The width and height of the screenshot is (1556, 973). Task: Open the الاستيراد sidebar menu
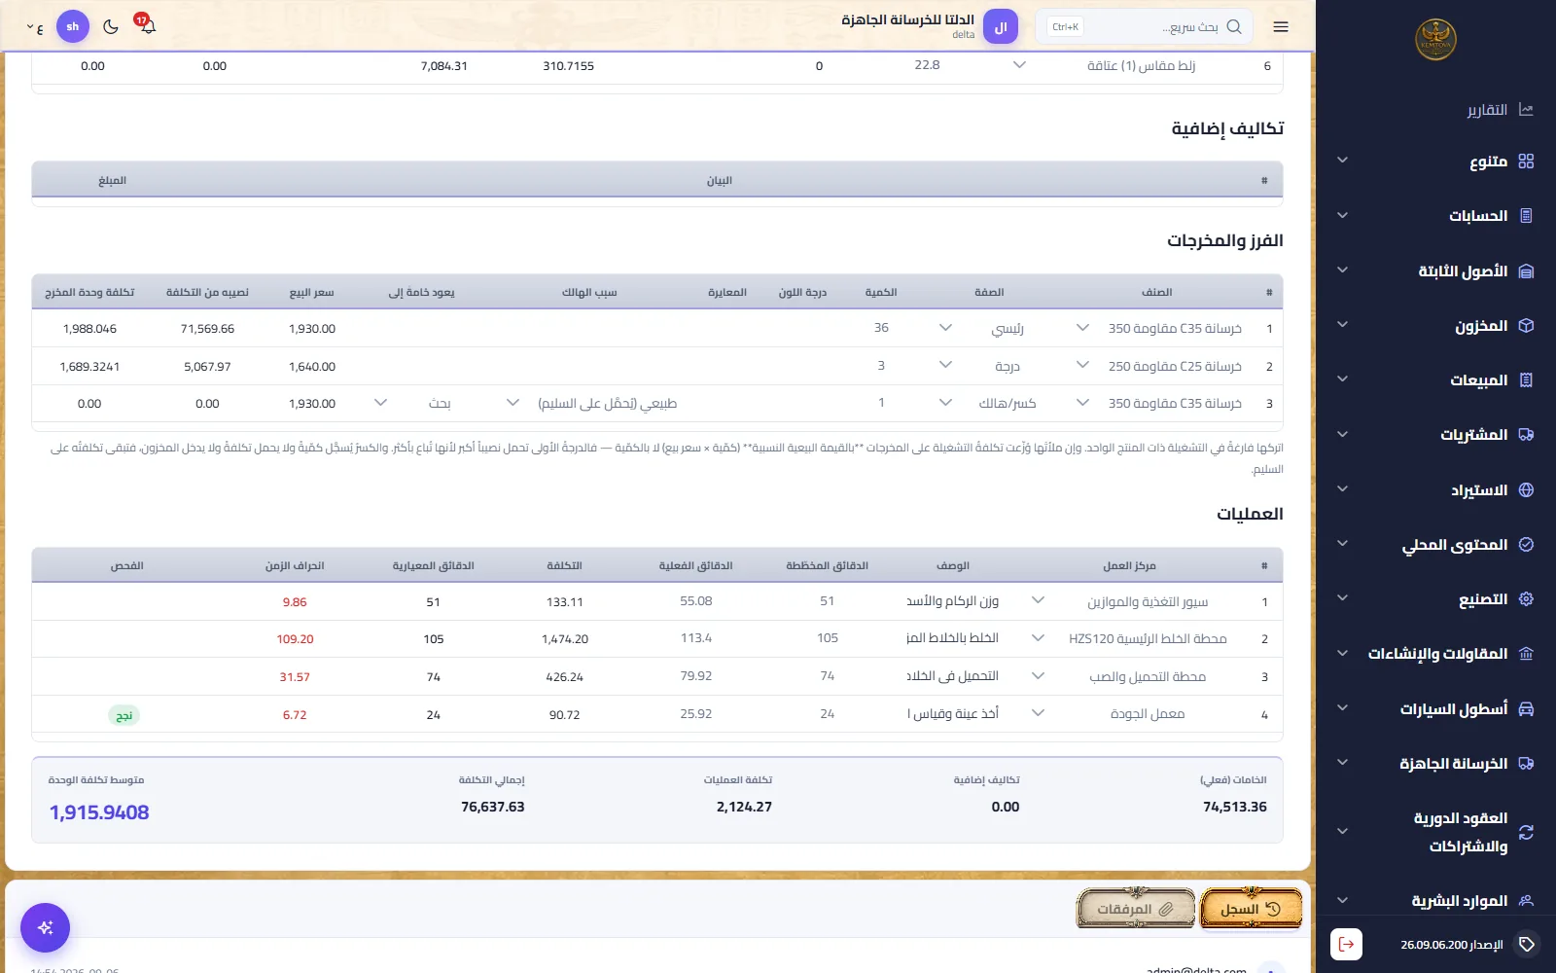click(x=1436, y=490)
